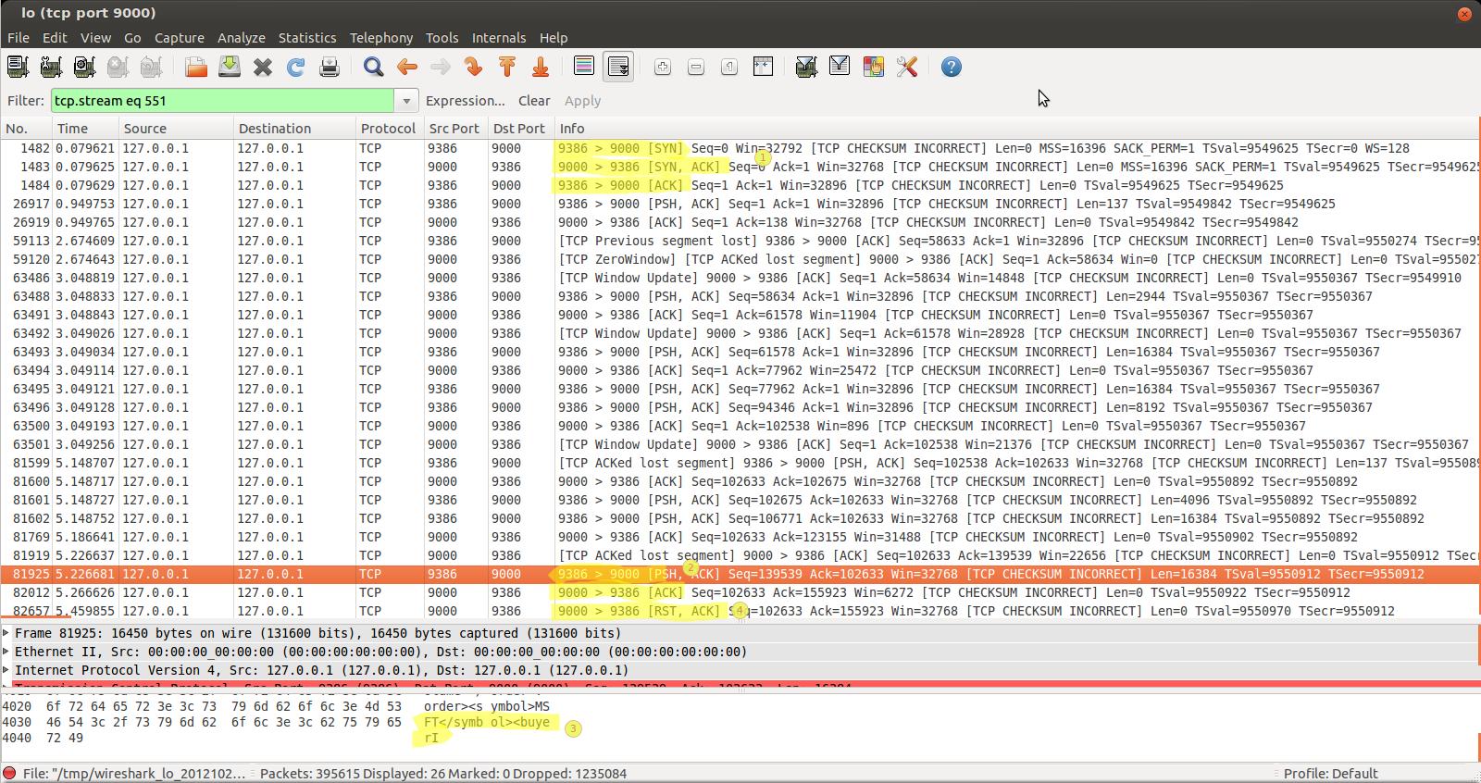Sort by the Source column header
Viewport: 1481px width, 783px height.
(x=175, y=129)
